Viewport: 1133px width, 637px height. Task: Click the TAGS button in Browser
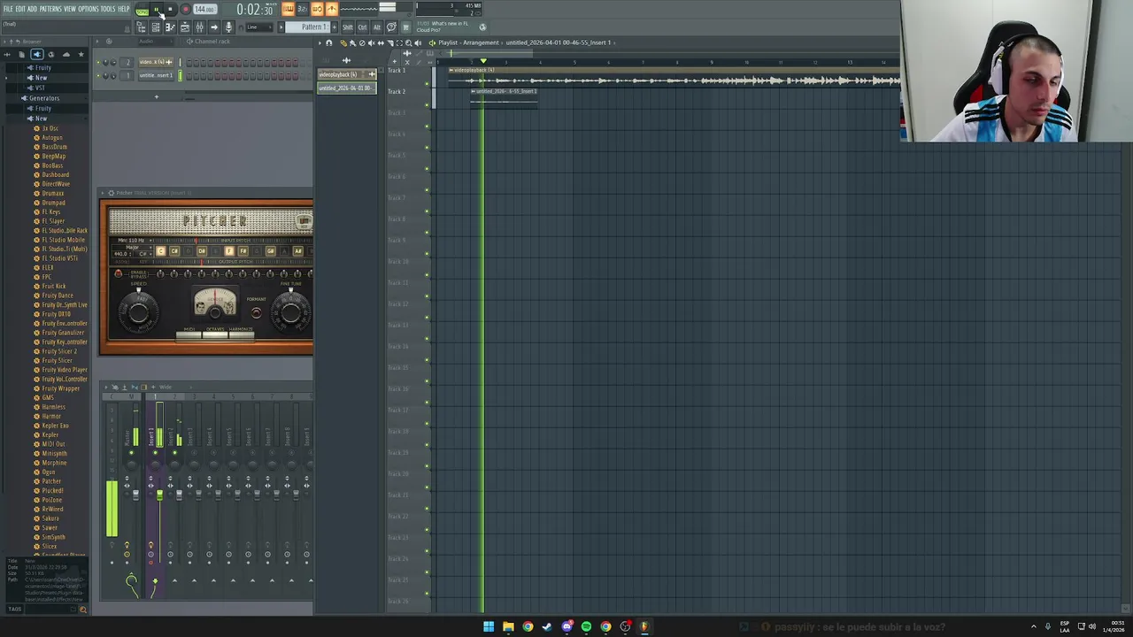point(14,609)
